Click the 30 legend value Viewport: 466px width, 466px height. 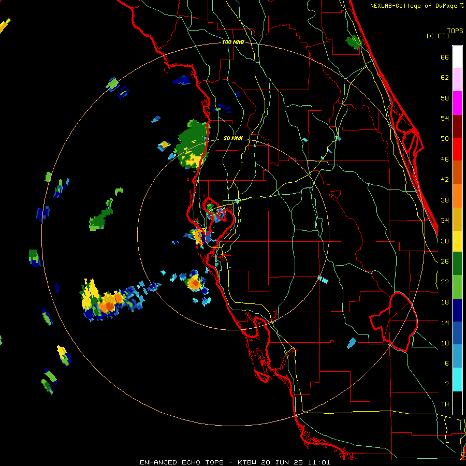coord(445,241)
